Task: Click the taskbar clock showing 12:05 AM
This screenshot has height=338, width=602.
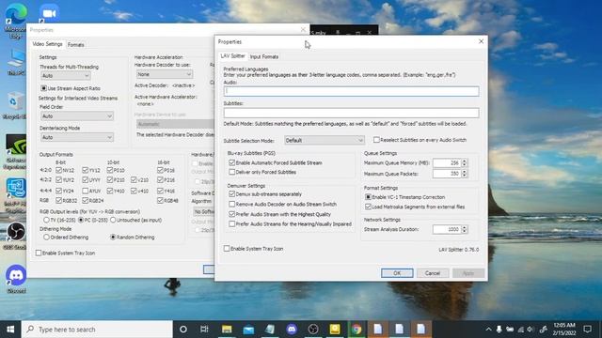Action: click(564, 330)
